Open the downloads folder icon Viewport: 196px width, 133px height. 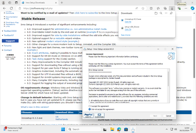click(156, 13)
